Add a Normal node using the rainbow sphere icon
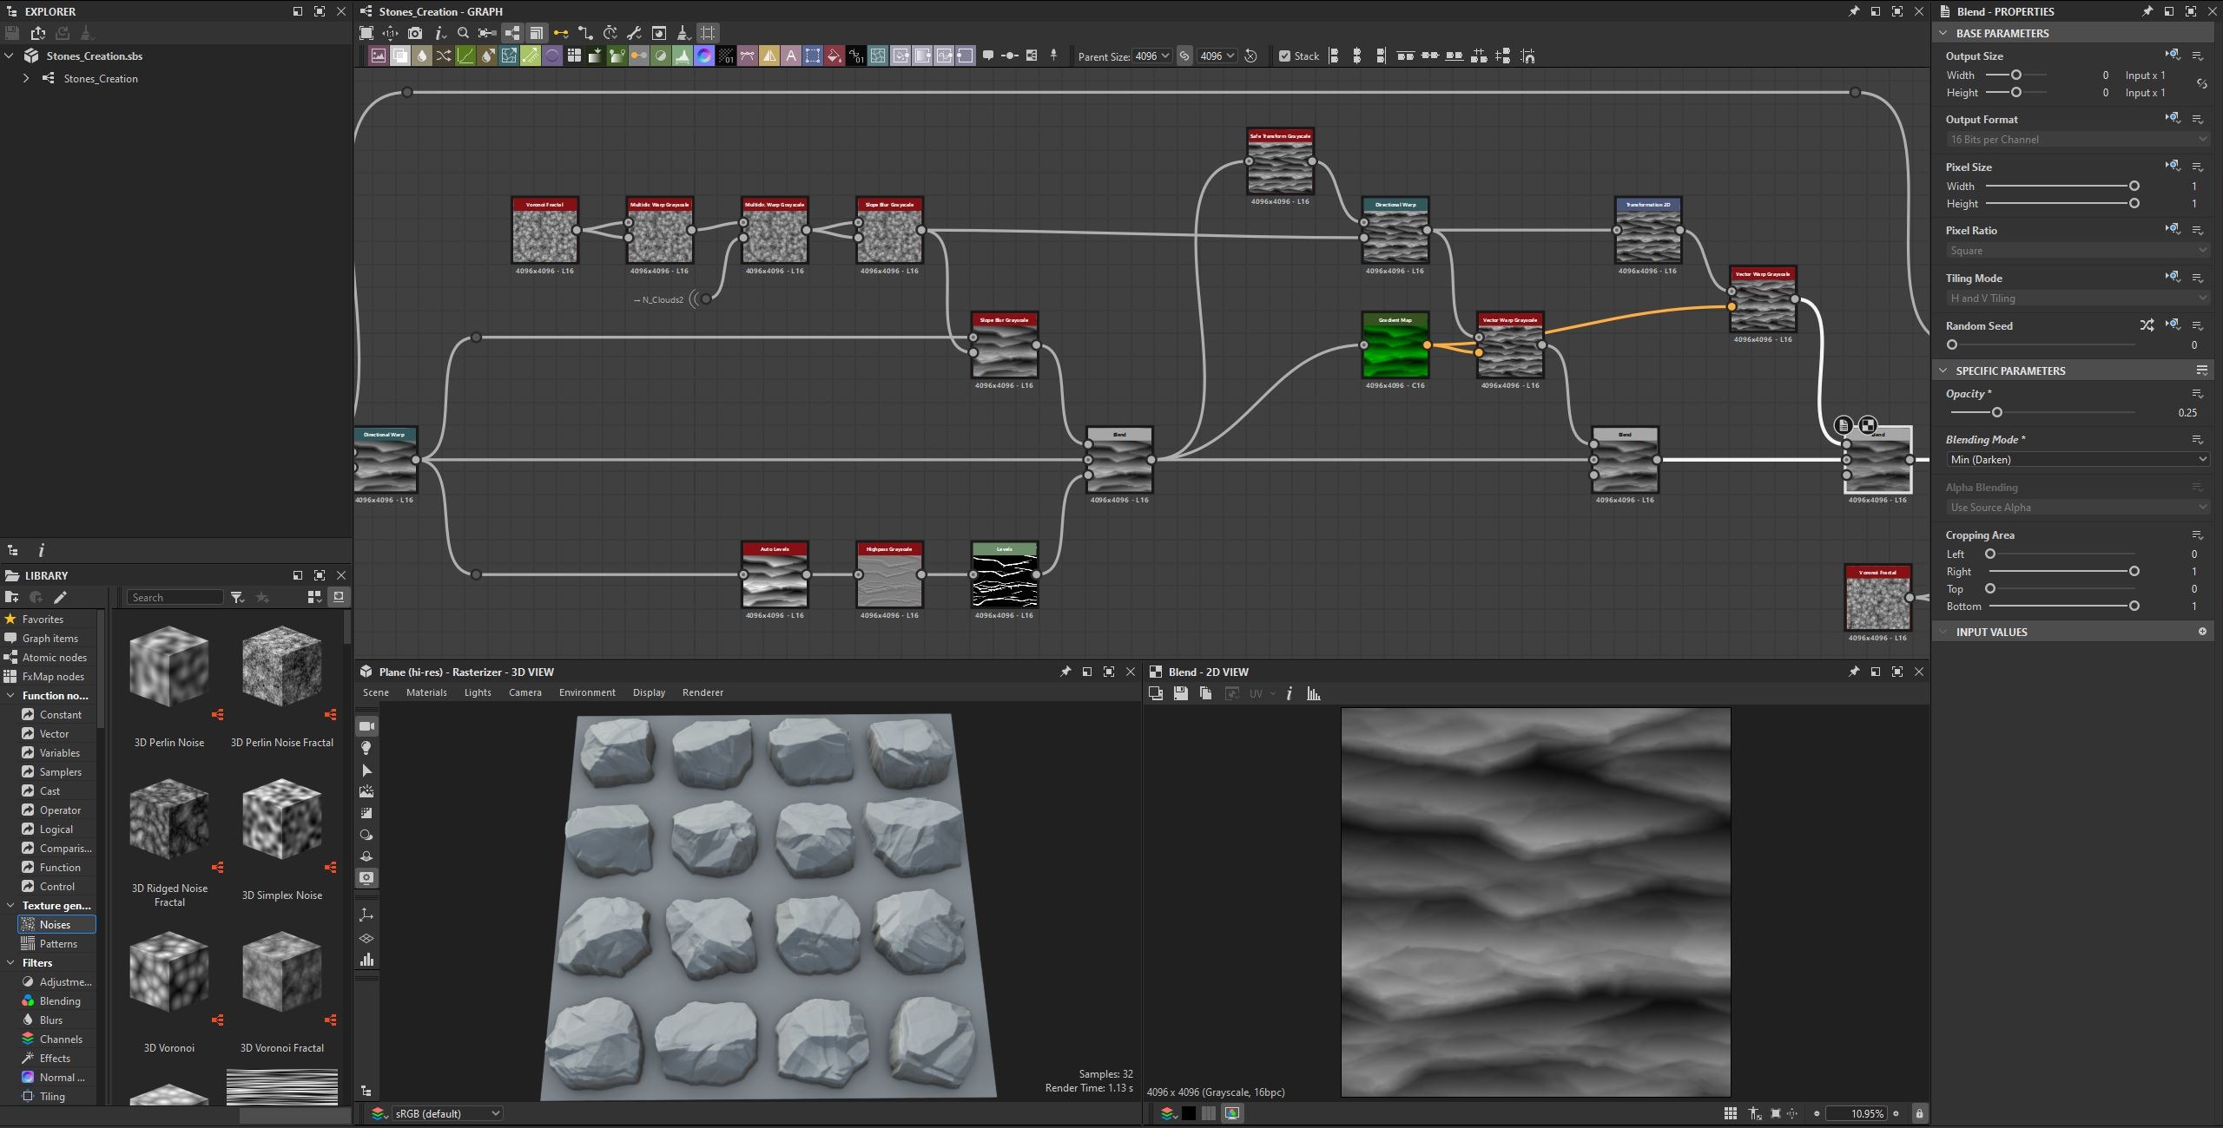Viewport: 2223px width, 1128px height. (704, 56)
